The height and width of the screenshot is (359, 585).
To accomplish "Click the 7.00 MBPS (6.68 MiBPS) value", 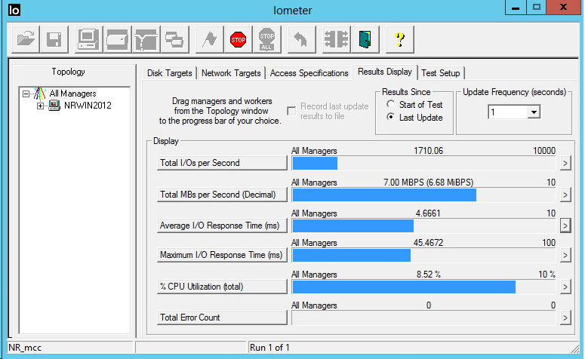I will point(428,183).
